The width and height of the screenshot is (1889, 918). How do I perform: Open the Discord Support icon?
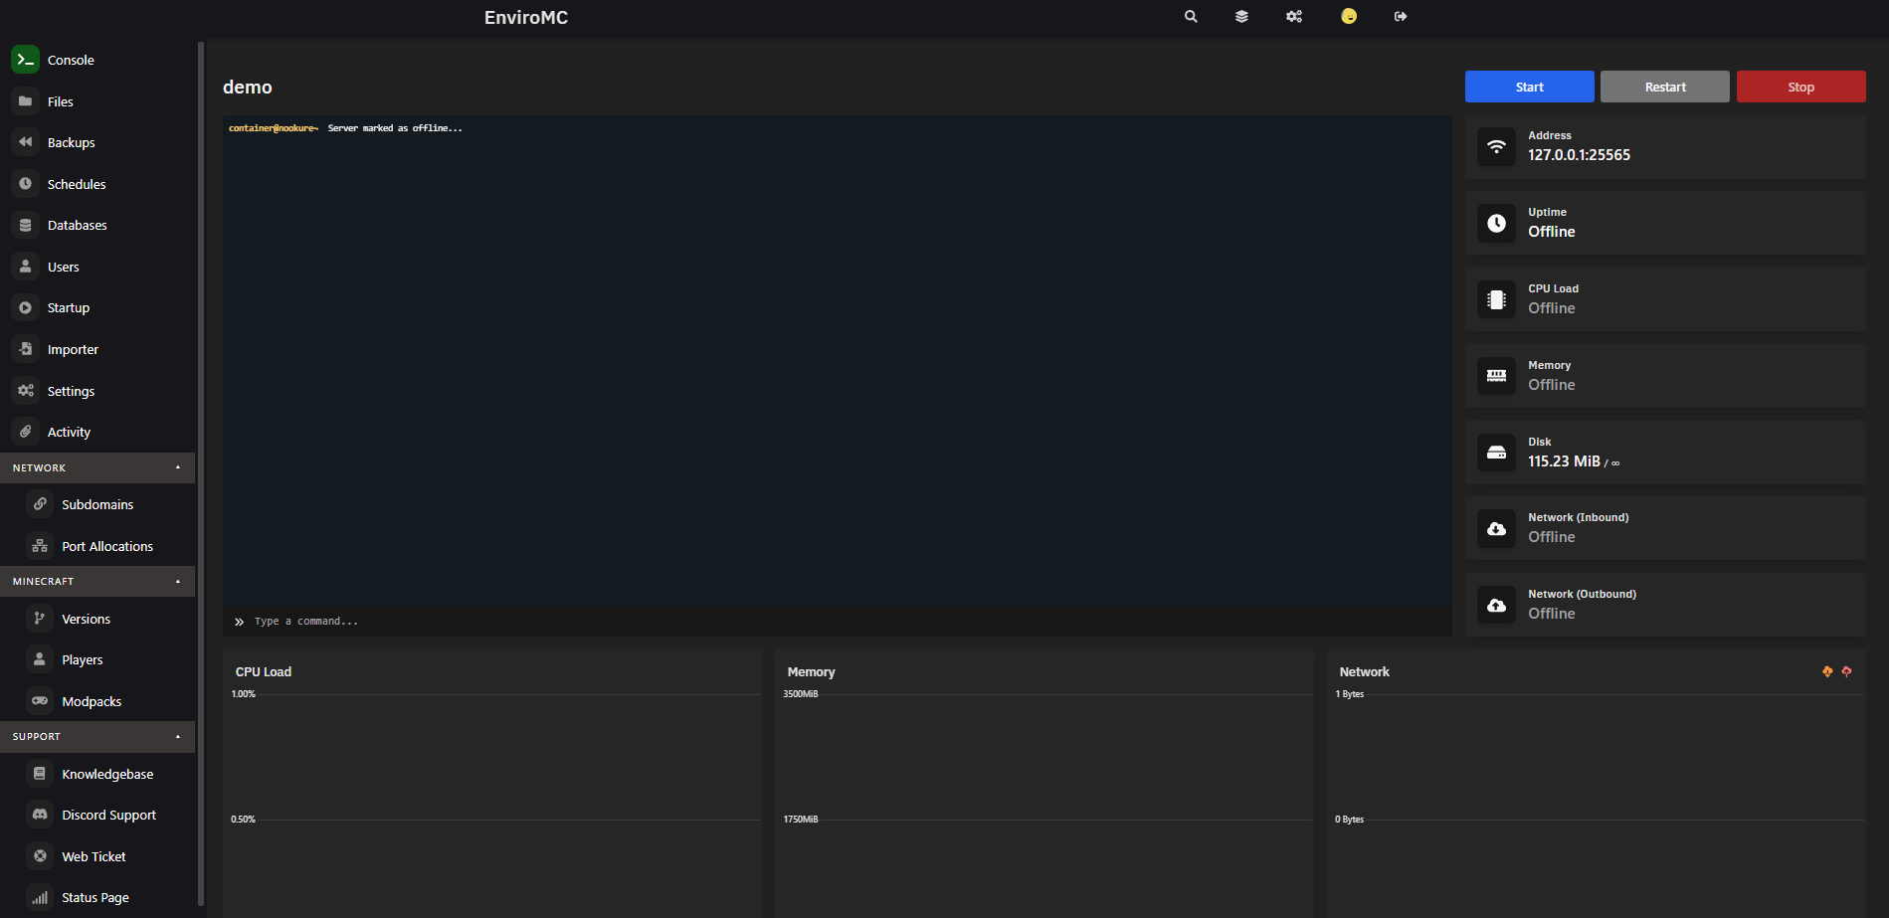tap(40, 815)
